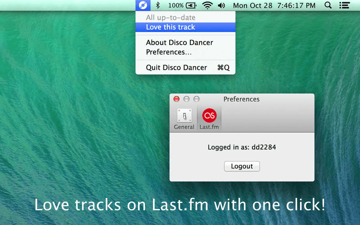Click the Logged in as: dd2284 text
This screenshot has height=225, width=360.
point(242,147)
